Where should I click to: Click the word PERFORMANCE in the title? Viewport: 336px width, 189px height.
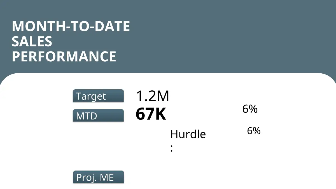64,56
